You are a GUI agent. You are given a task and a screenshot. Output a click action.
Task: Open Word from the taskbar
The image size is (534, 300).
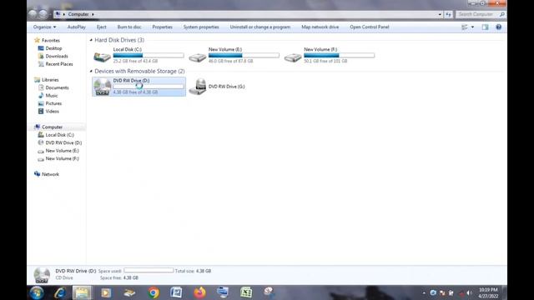(176, 292)
